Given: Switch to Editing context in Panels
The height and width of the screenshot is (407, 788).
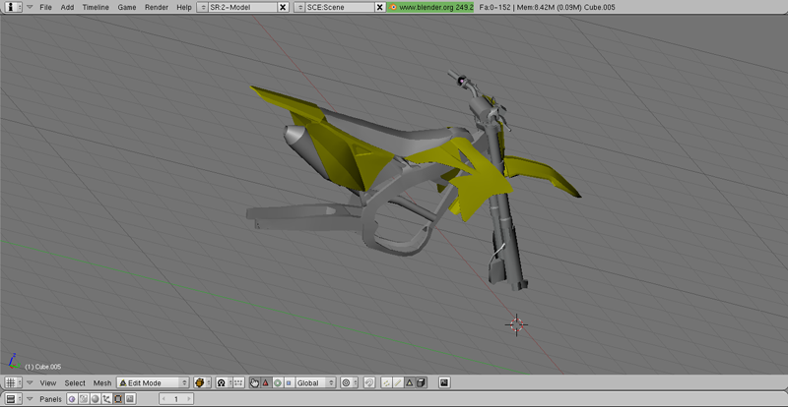Looking at the screenshot, I should click(x=118, y=399).
